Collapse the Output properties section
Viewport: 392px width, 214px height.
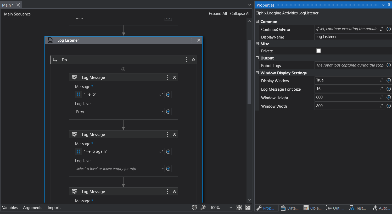pyautogui.click(x=257, y=58)
